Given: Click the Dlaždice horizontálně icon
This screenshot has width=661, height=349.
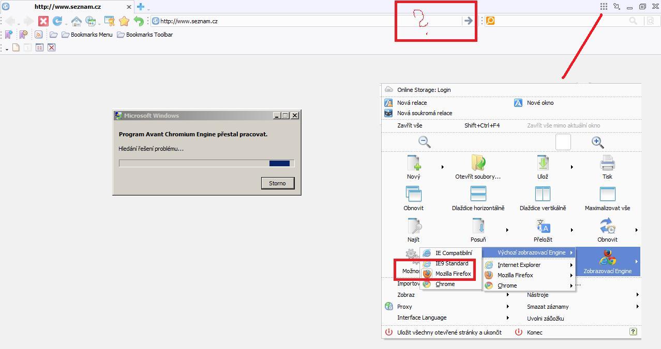Looking at the screenshot, I should 478,194.
